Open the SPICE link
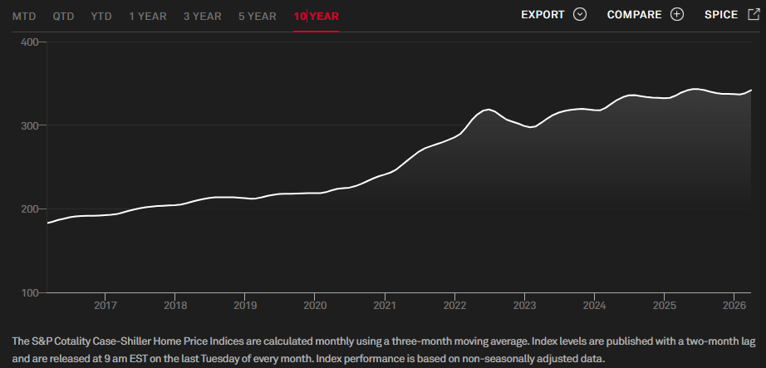 tap(721, 15)
